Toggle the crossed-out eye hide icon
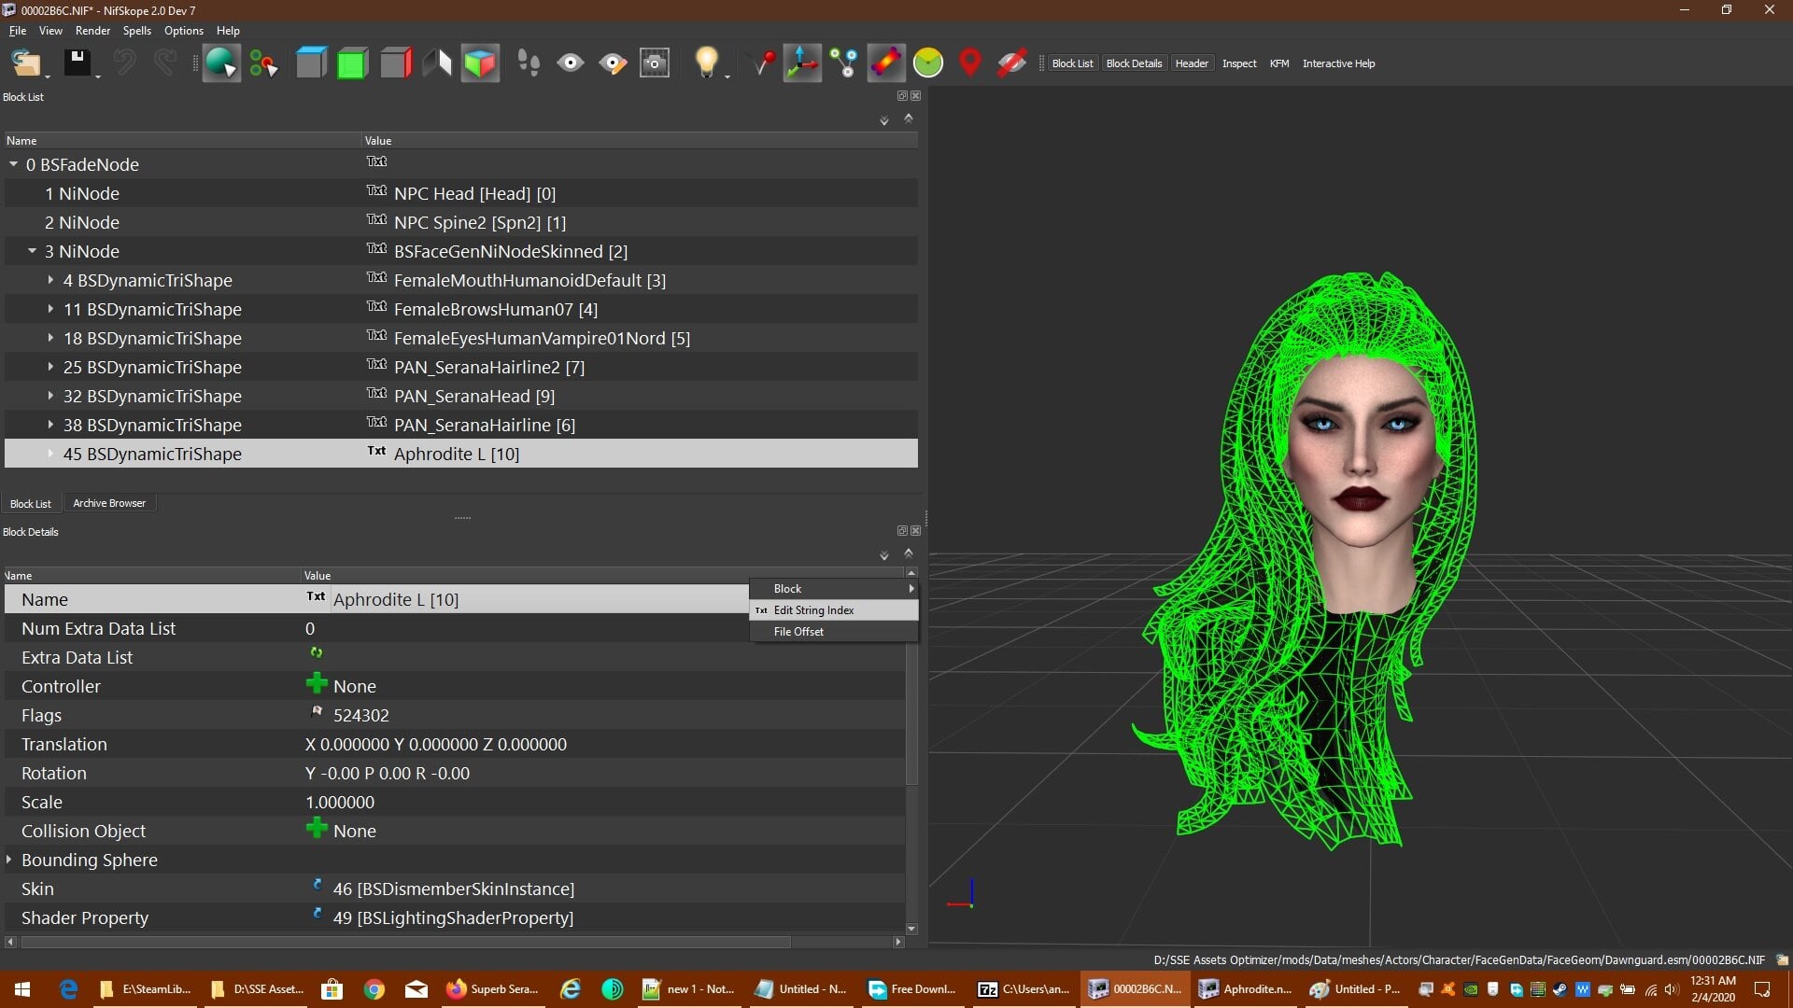The height and width of the screenshot is (1008, 1793). (x=1012, y=63)
